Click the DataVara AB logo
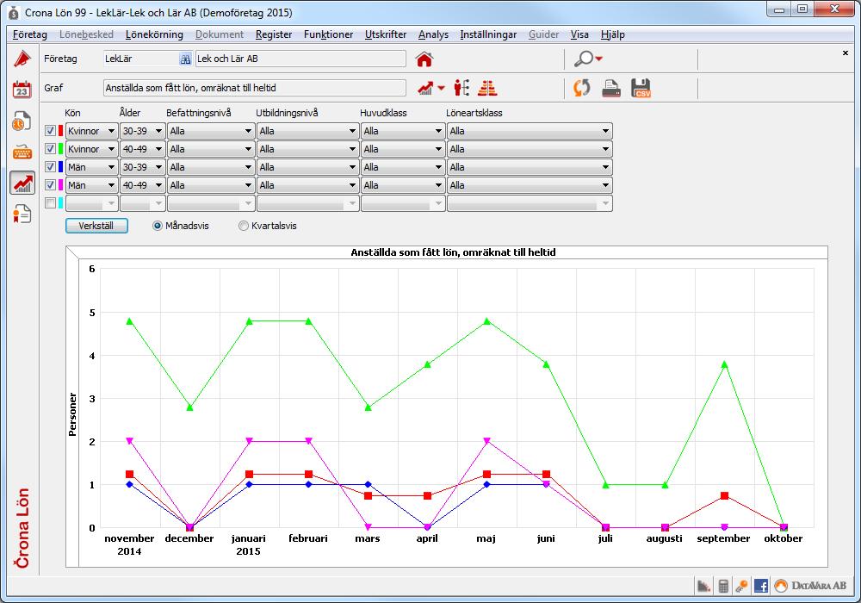861x603 pixels. (810, 586)
